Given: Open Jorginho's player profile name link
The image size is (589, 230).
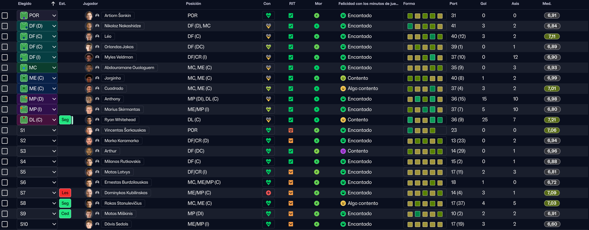Looking at the screenshot, I should pos(113,78).
